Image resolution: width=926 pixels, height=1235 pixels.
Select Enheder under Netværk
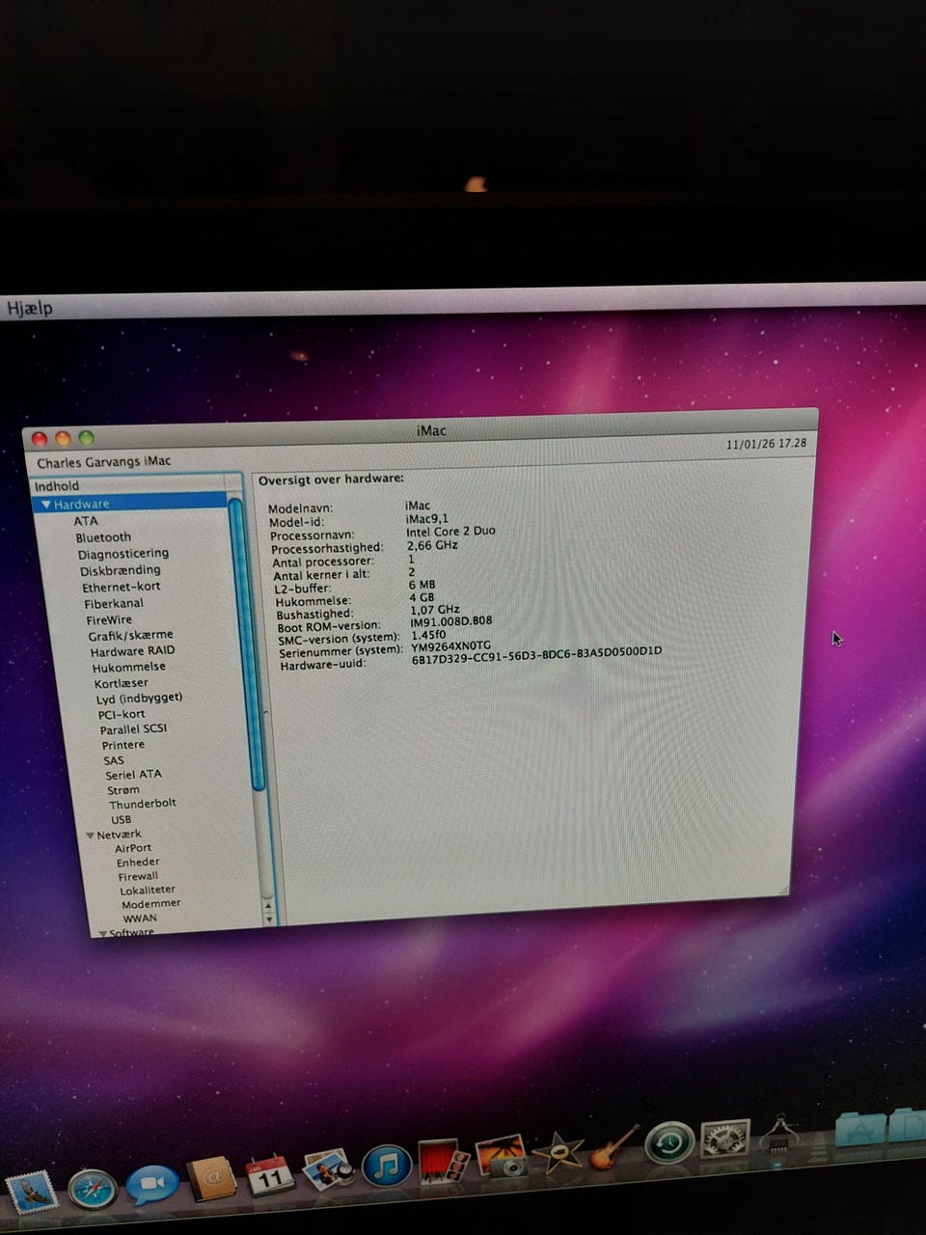coord(138,863)
